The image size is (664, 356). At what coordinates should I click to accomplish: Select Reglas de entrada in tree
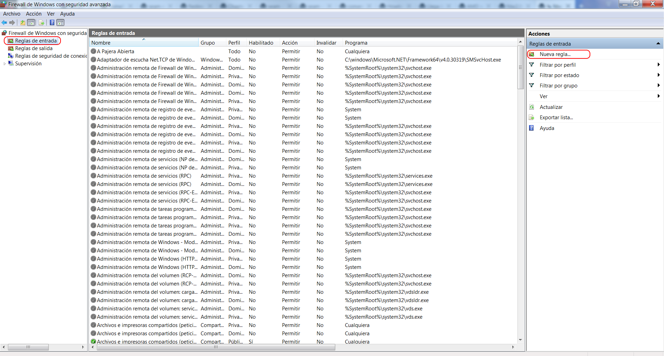[36, 41]
